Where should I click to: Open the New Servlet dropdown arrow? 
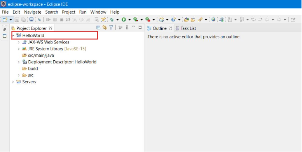click(x=179, y=20)
